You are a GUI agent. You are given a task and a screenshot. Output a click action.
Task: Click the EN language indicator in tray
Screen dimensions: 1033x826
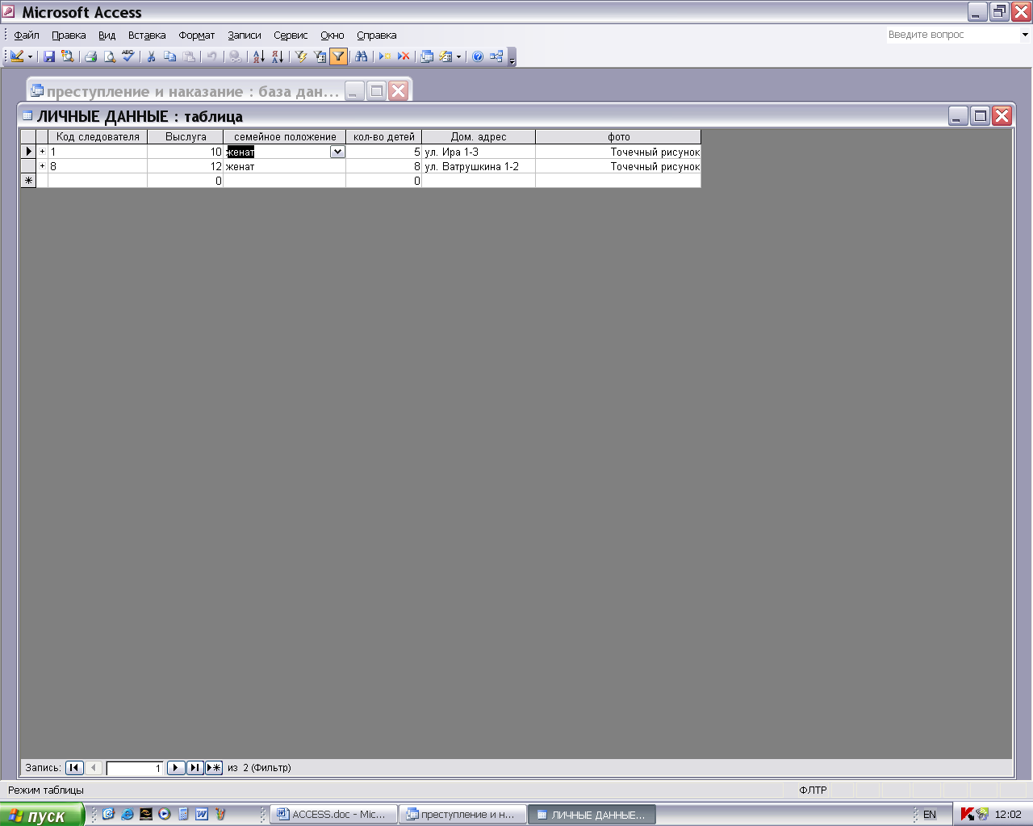click(930, 815)
